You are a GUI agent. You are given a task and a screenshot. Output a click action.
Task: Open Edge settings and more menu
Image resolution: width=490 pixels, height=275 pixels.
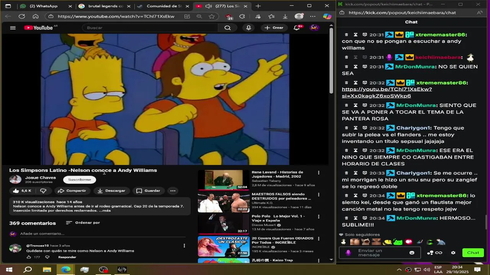313,16
